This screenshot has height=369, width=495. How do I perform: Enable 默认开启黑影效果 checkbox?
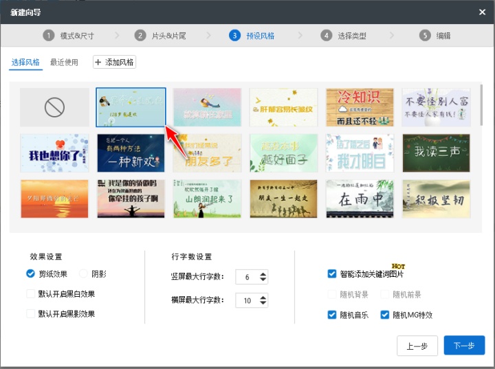[31, 313]
